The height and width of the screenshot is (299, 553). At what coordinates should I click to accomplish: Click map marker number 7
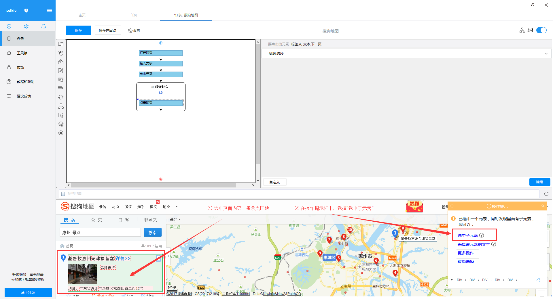[x=329, y=240]
